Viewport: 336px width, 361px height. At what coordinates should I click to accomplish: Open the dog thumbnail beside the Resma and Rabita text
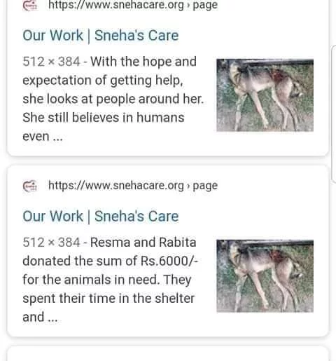265,276
